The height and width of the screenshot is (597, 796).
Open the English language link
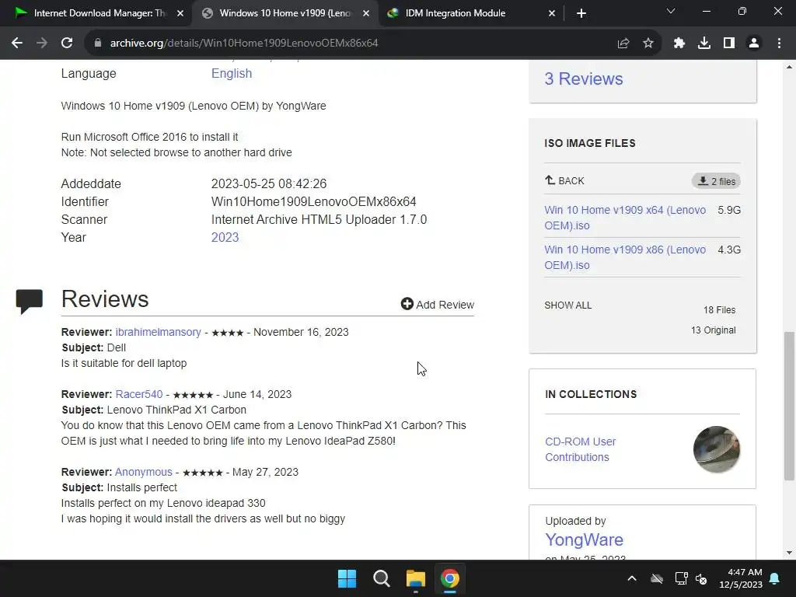232,74
